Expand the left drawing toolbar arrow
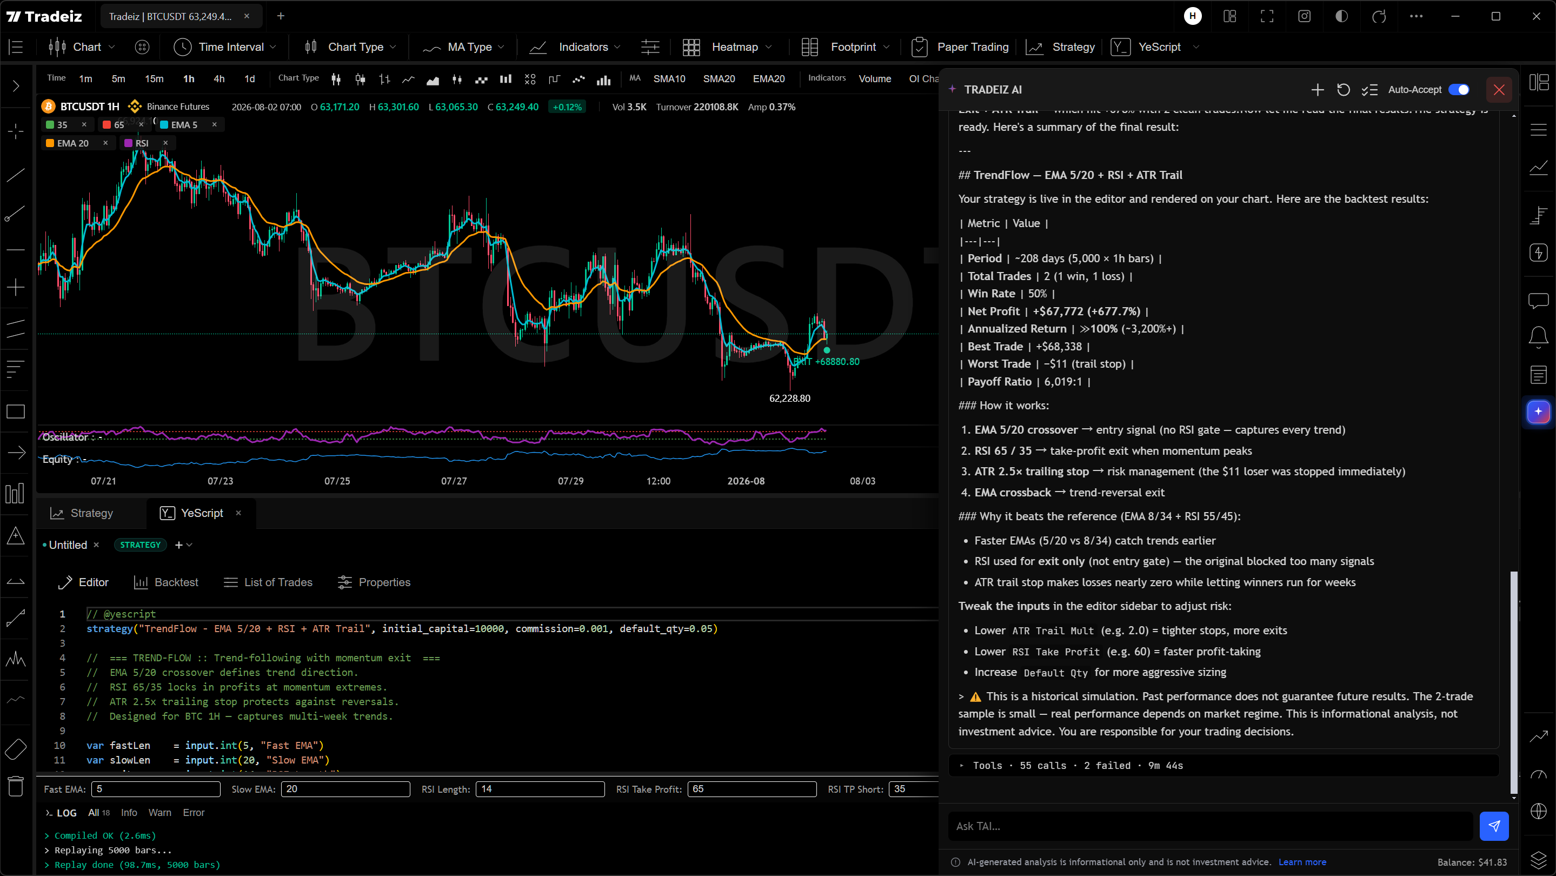1556x876 pixels. pos(16,86)
